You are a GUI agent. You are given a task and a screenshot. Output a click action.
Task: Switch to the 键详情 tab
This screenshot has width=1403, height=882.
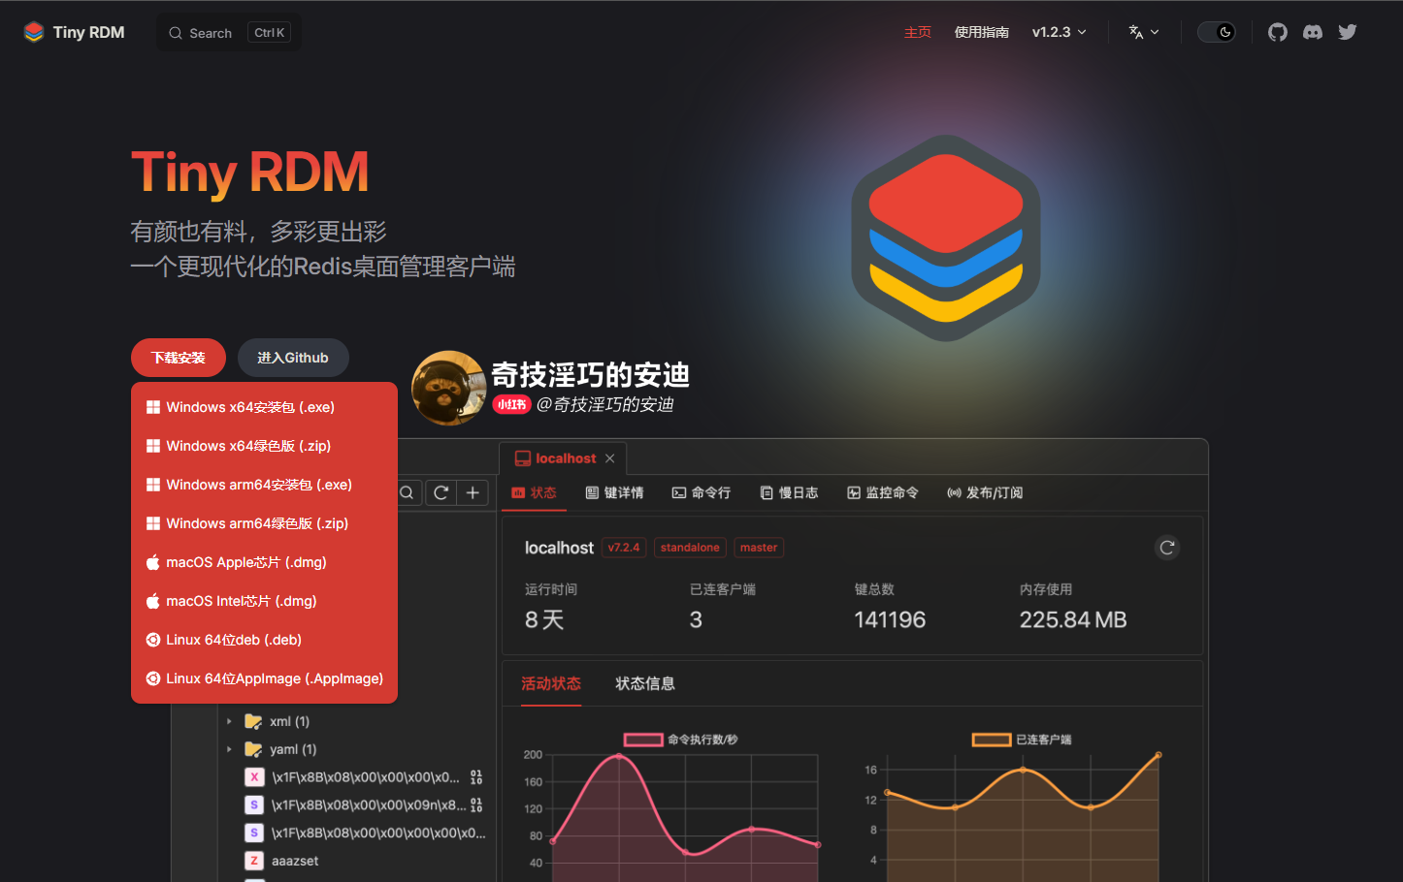pos(614,492)
